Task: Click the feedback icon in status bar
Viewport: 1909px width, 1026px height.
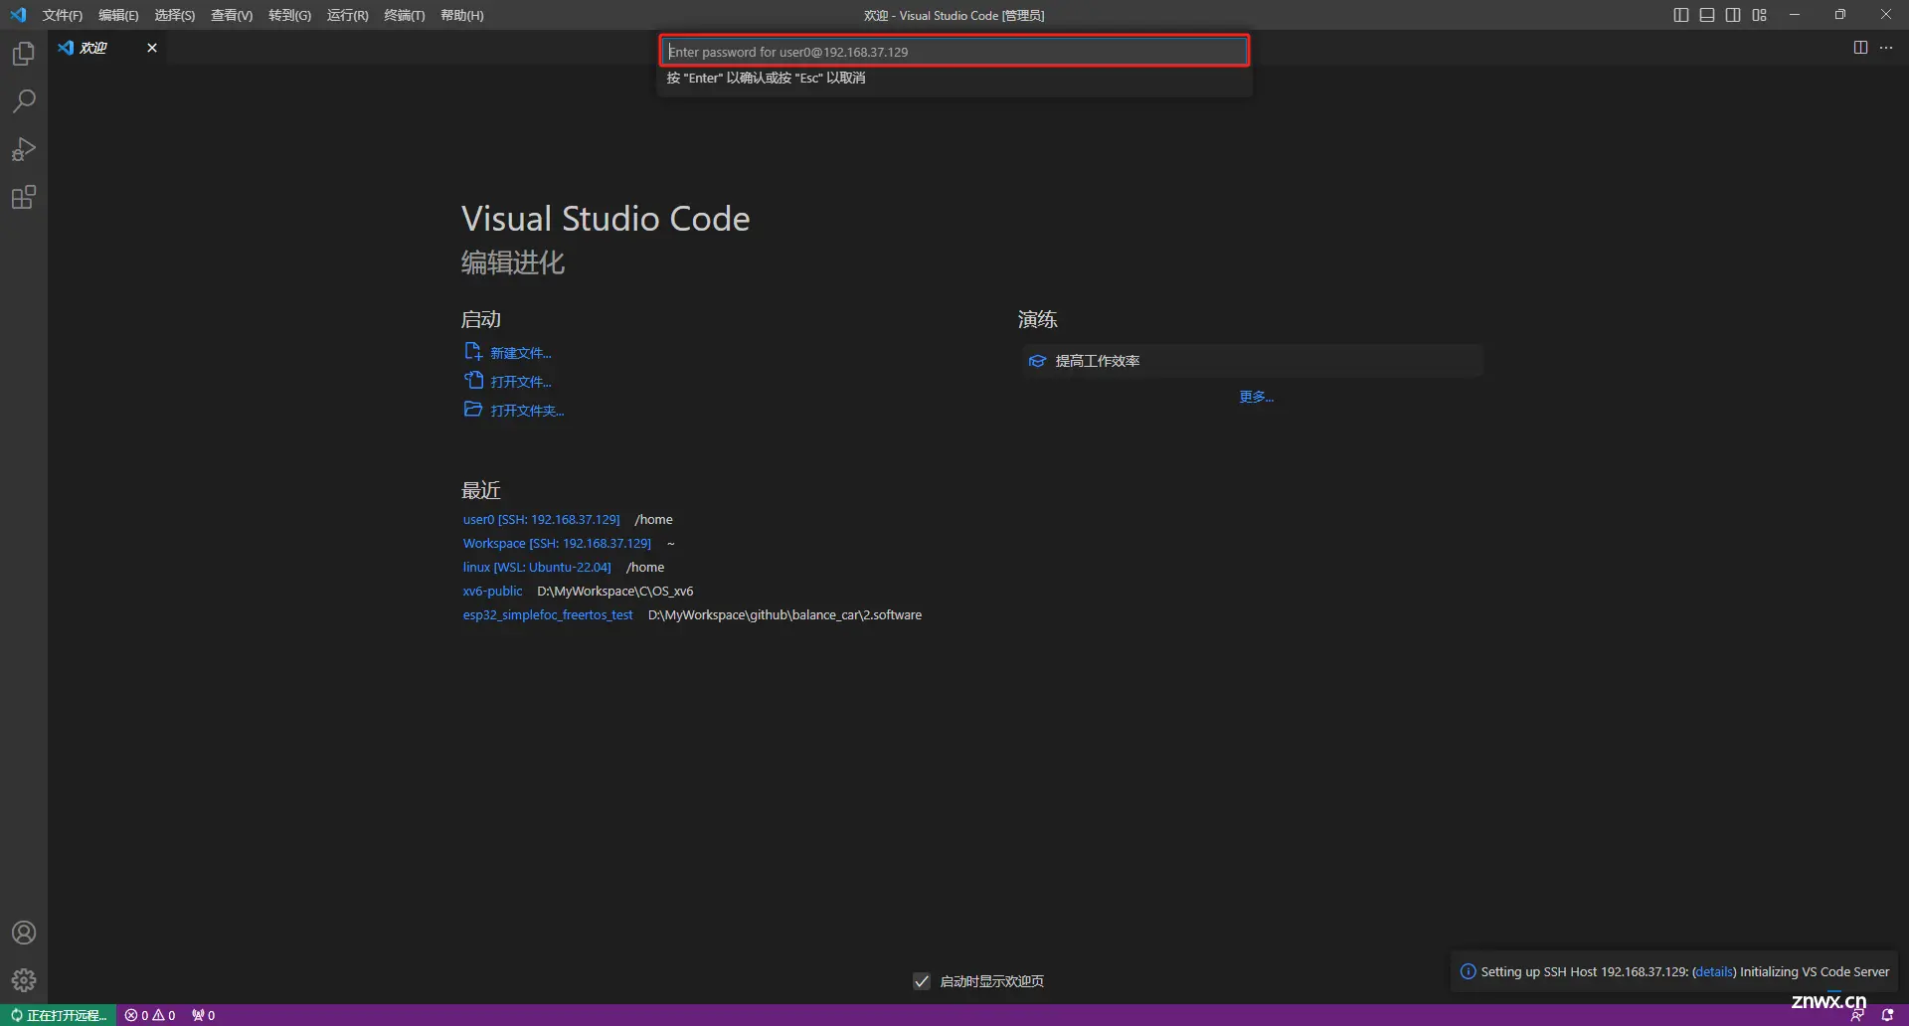Action: coord(1856,1015)
